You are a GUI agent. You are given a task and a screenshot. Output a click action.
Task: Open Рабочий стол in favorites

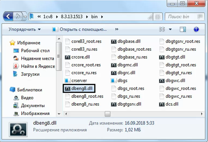tap(35, 51)
